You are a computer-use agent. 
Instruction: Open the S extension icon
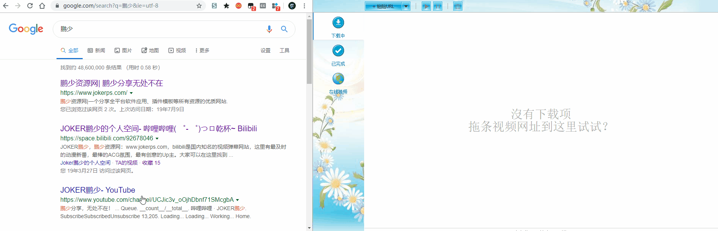tap(214, 6)
